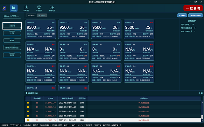The height and width of the screenshot is (127, 204).
Task: Switch to the first view mode tab
Action: 31,15
